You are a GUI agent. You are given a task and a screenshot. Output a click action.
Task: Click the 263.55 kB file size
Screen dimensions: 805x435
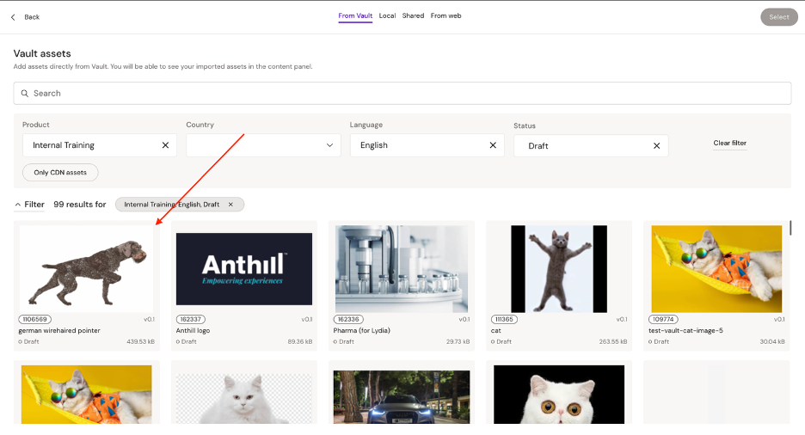click(613, 341)
